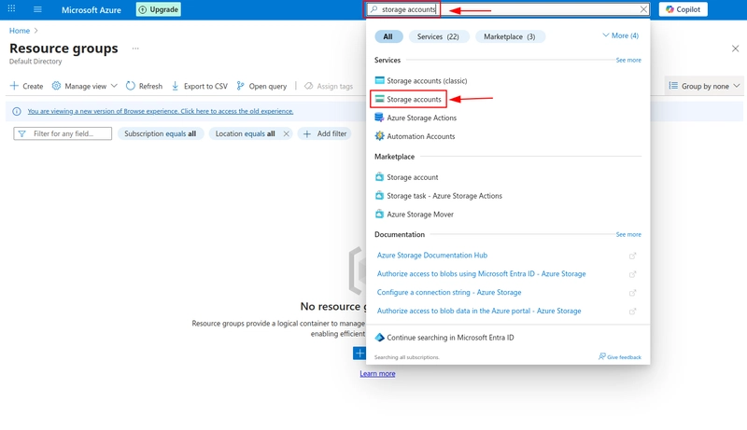Open Configure a connection string doc
The height and width of the screenshot is (430, 747).
(x=449, y=293)
